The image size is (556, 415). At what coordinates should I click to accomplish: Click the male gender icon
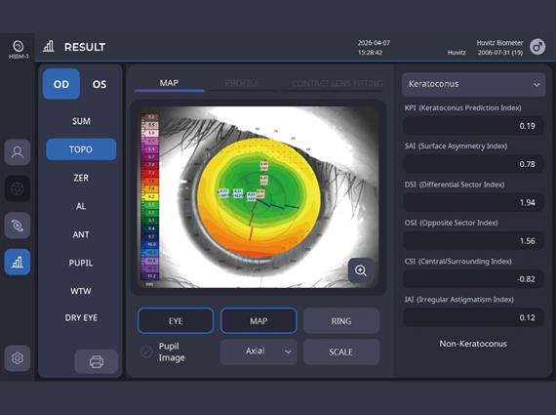click(x=537, y=47)
